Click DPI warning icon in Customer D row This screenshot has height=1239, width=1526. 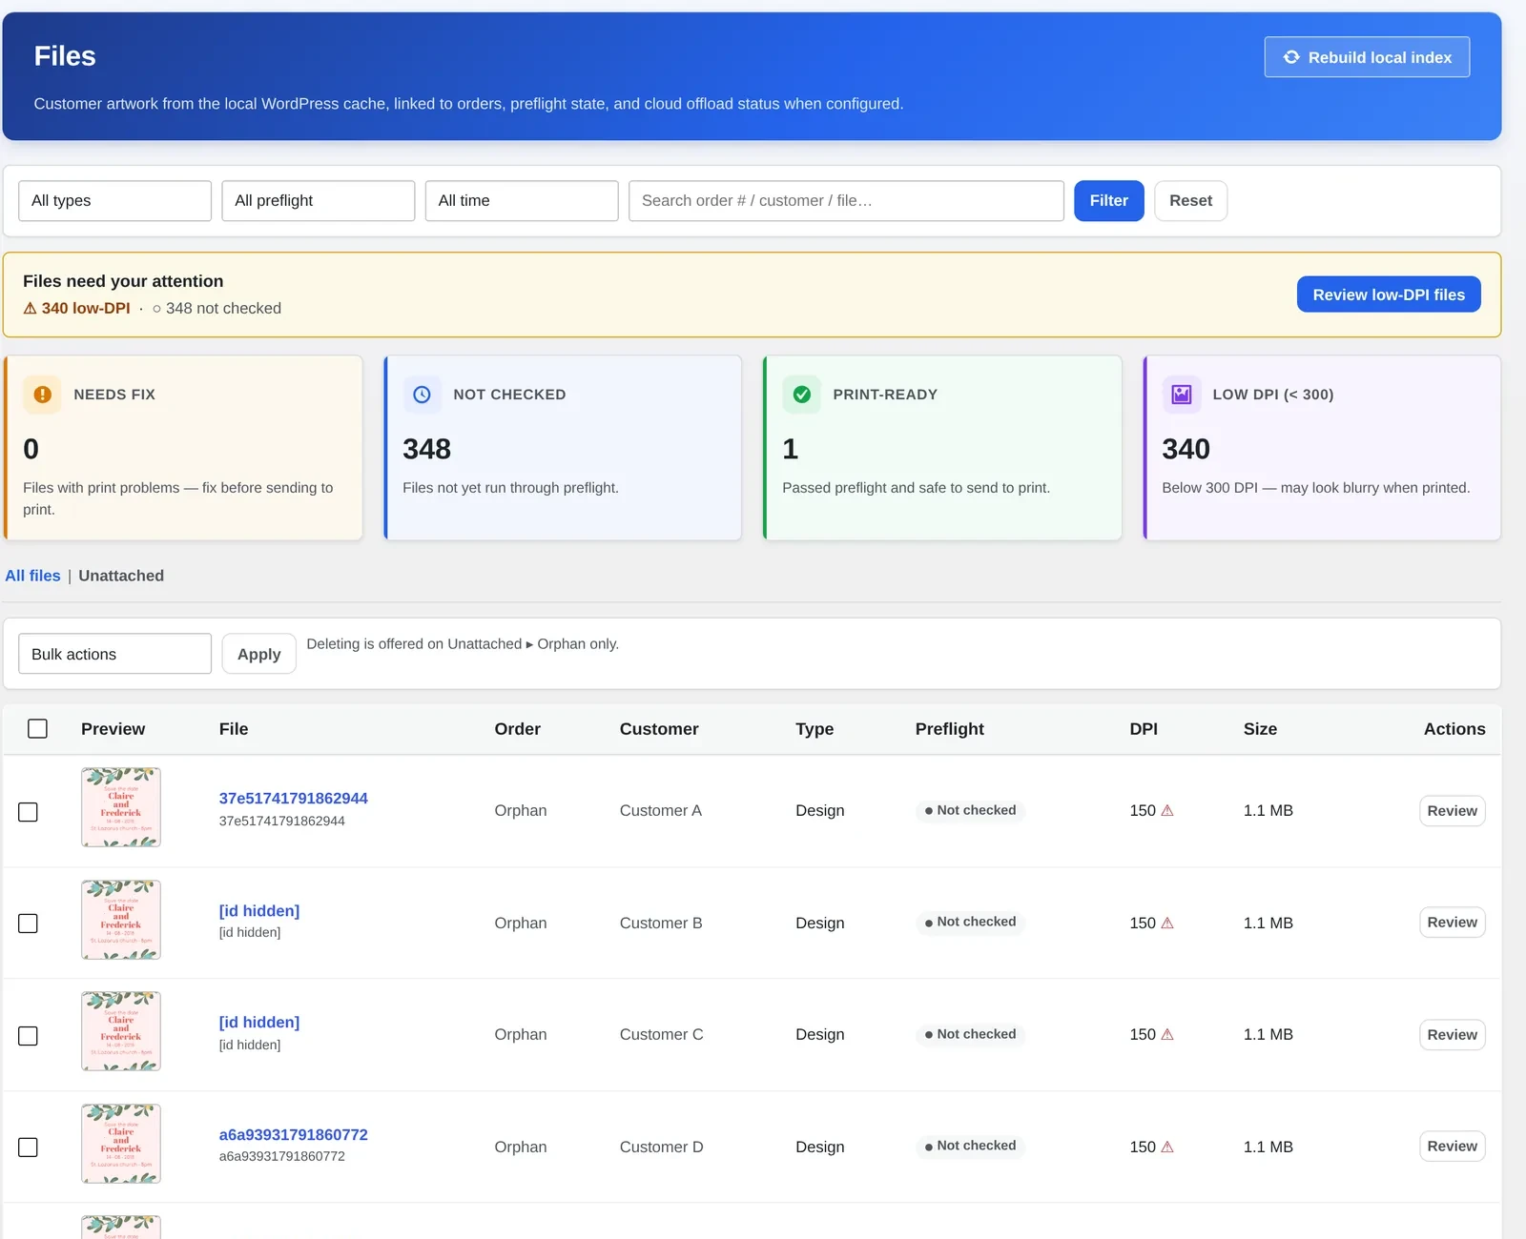click(1167, 1147)
